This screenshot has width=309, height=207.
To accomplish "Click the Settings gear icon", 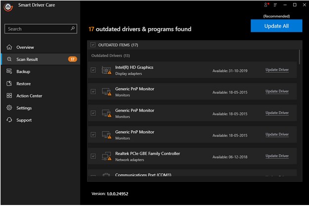I will point(9,108).
